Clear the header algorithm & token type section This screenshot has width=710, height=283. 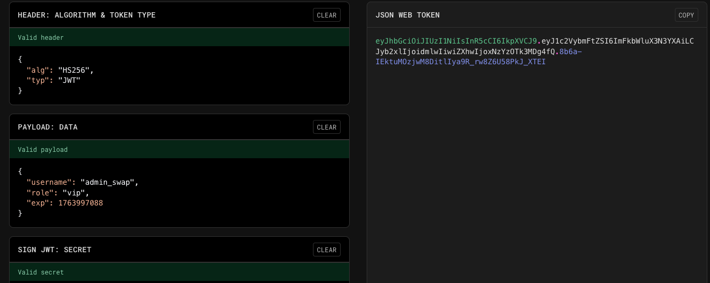tap(326, 15)
